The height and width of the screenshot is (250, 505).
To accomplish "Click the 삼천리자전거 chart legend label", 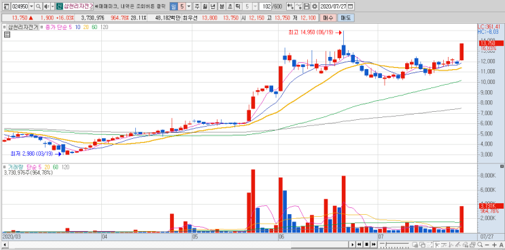I will click(23, 27).
